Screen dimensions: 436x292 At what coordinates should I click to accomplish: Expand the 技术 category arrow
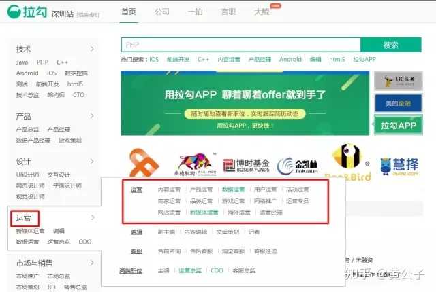92,49
